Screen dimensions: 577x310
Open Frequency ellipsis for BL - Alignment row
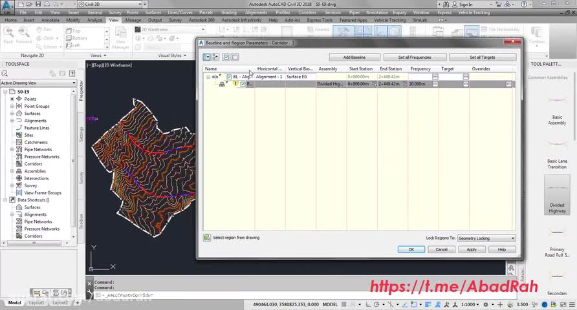(x=435, y=77)
